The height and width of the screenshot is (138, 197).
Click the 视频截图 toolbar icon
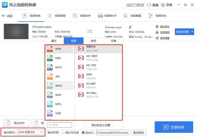point(126,16)
